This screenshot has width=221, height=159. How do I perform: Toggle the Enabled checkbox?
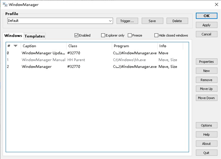(x=76, y=35)
